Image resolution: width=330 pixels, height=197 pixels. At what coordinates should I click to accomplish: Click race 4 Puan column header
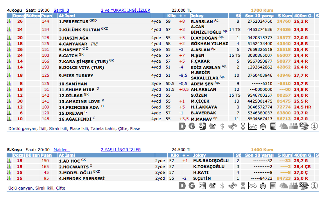tap(46, 16)
